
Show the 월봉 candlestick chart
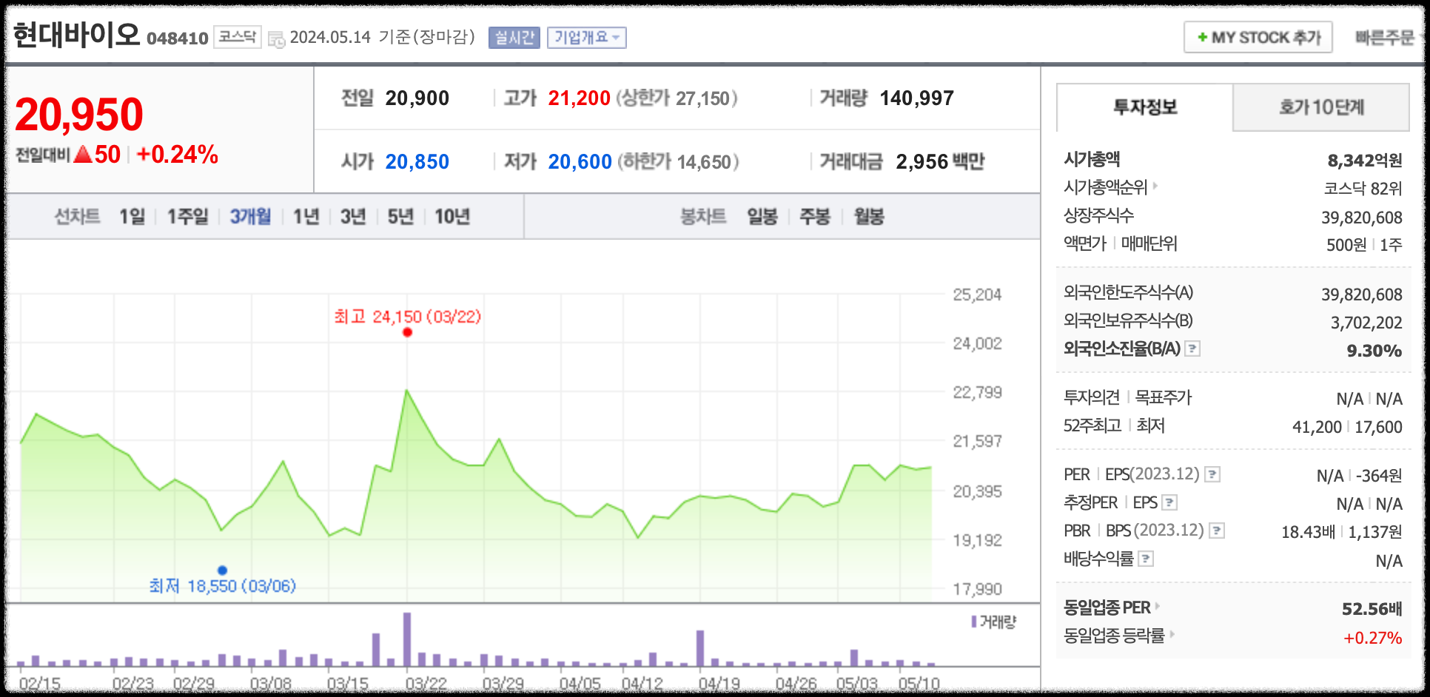869,217
